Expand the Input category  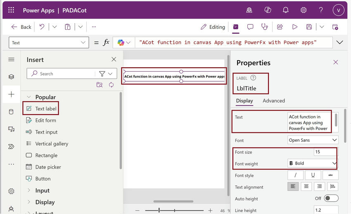pos(42,190)
